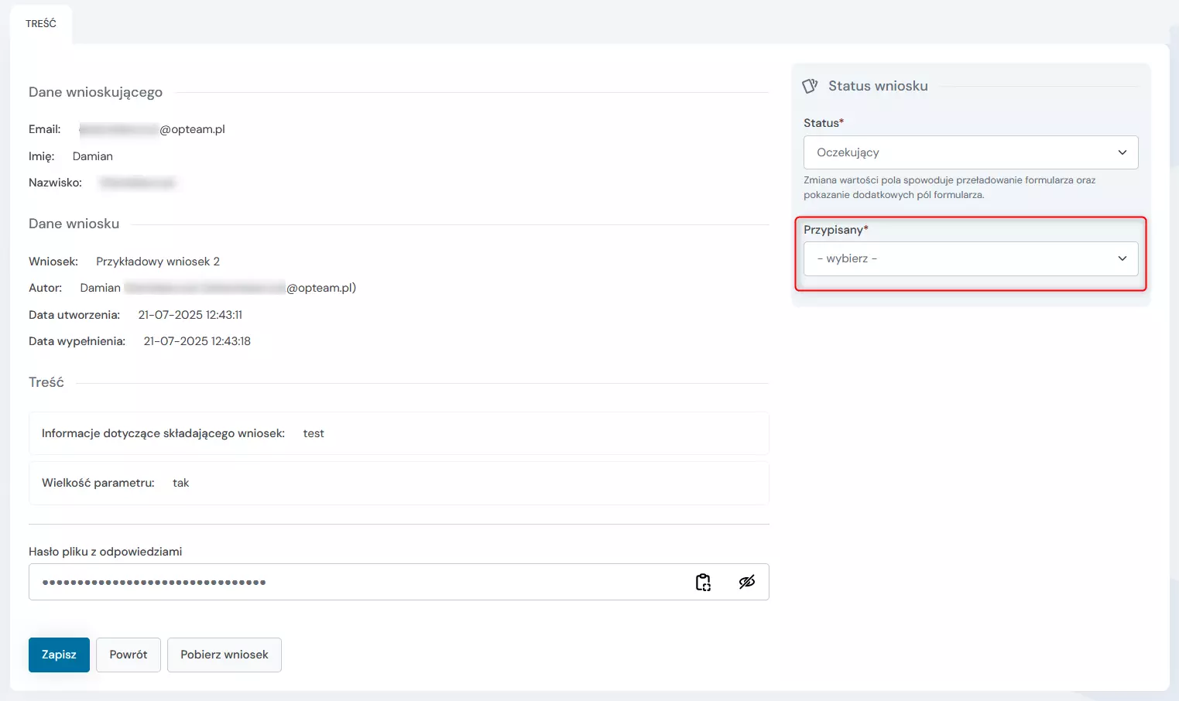The height and width of the screenshot is (701, 1179).
Task: Go back using the Powrót button
Action: (129, 655)
